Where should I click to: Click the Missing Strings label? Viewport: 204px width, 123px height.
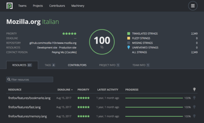(x=142, y=43)
